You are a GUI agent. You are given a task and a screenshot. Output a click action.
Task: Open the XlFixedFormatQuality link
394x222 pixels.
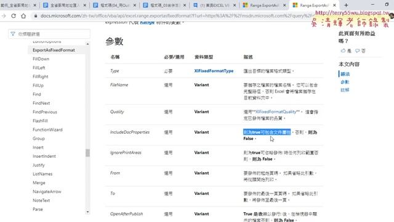276,112
